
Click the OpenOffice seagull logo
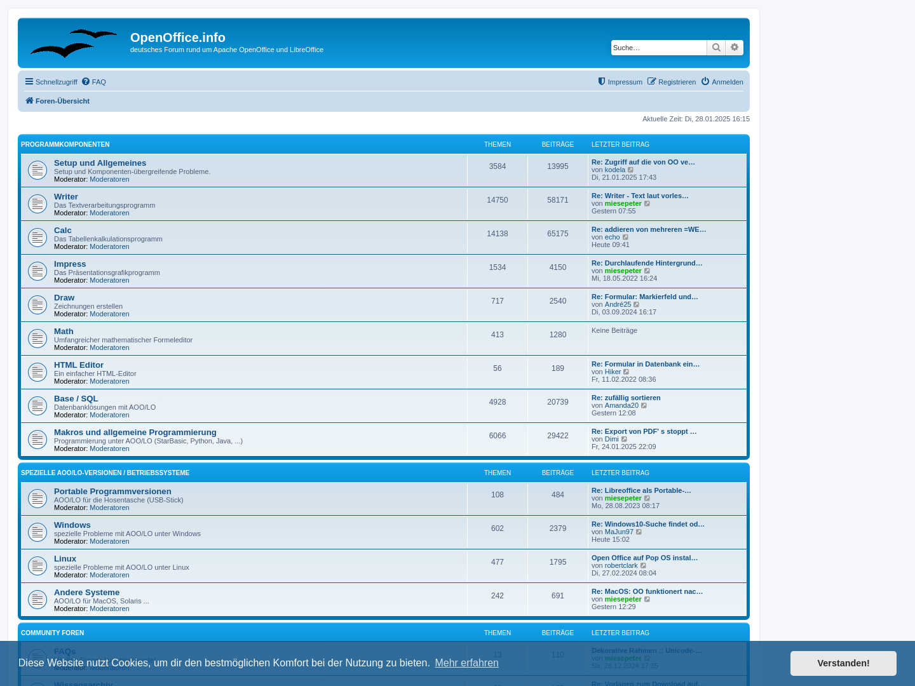pyautogui.click(x=74, y=43)
